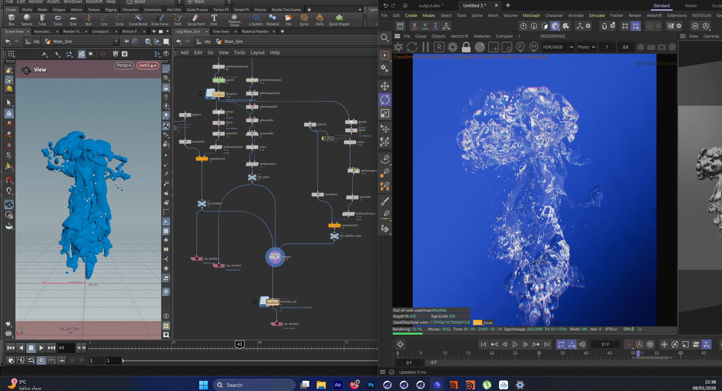The image size is (722, 391).
Task: Click the merge1 node in network
Action: click(x=275, y=257)
